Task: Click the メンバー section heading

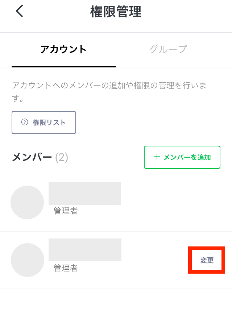Action: pos(32,157)
